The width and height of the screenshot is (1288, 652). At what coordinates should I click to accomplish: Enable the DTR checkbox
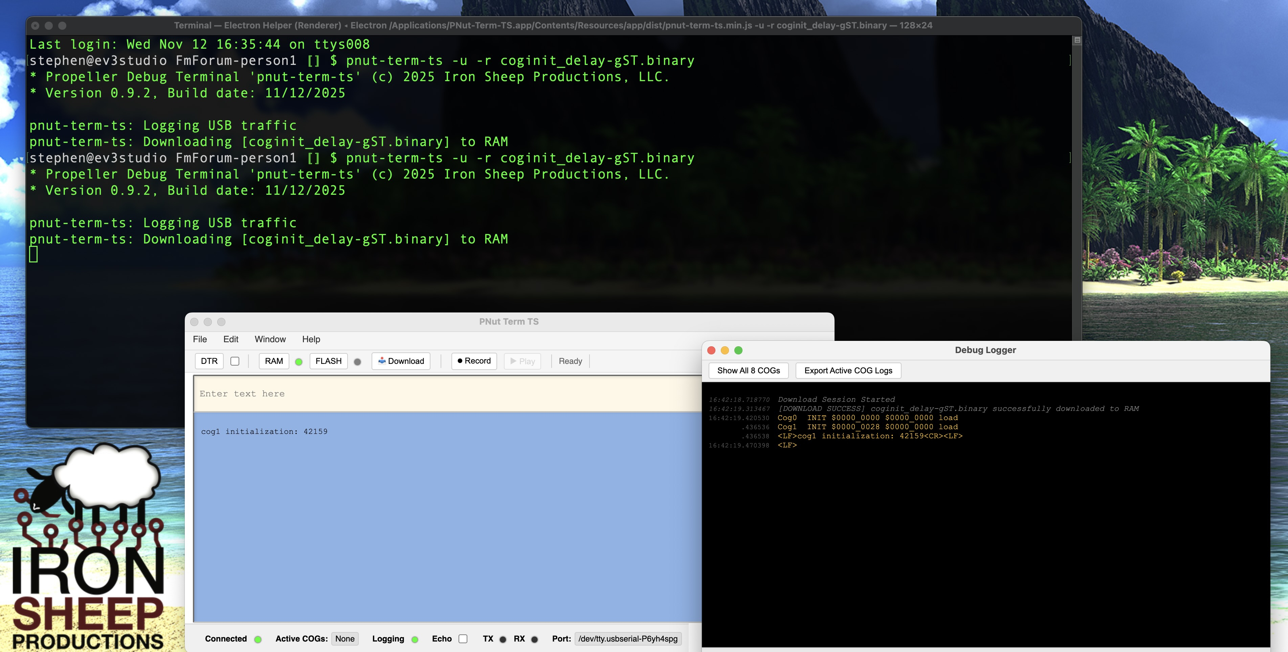[235, 361]
